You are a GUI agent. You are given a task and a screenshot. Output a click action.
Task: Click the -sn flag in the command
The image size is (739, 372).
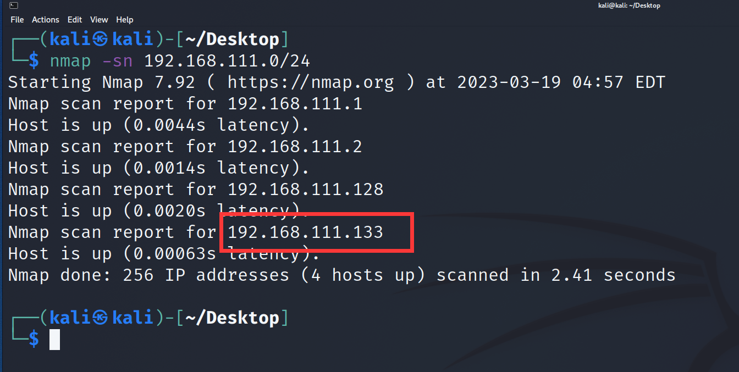pos(118,61)
